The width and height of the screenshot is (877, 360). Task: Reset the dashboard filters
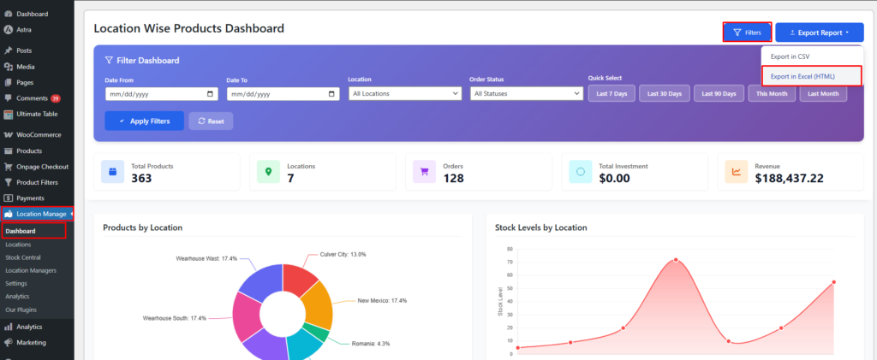click(x=211, y=121)
